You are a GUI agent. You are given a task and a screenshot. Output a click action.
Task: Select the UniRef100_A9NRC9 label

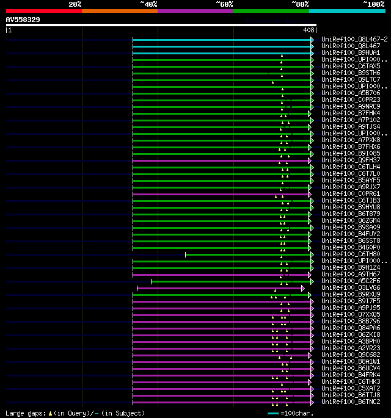pos(351,106)
